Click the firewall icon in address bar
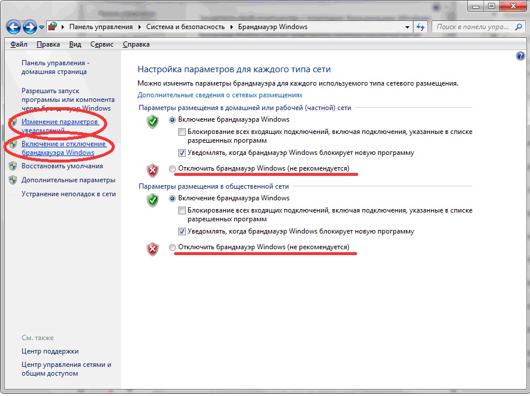 [52, 27]
